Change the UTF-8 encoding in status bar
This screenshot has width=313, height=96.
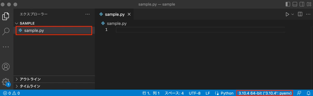click(195, 93)
